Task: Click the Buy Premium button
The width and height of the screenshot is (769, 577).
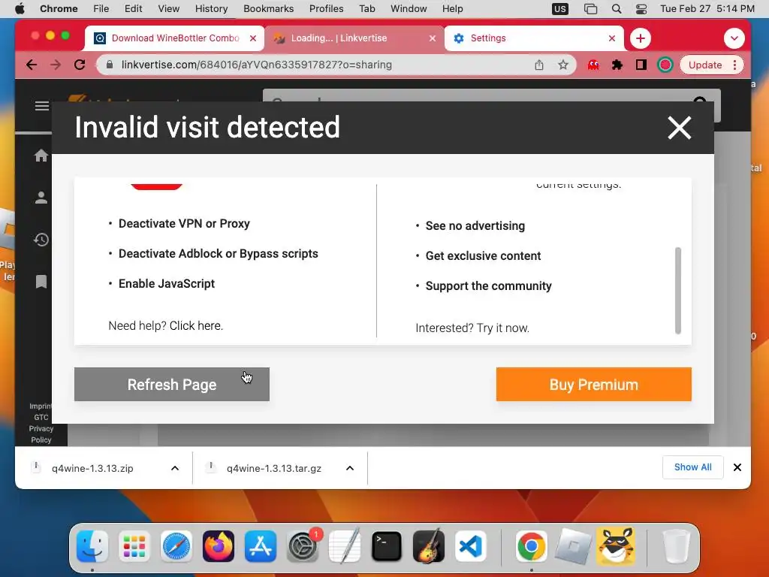Action: [593, 384]
